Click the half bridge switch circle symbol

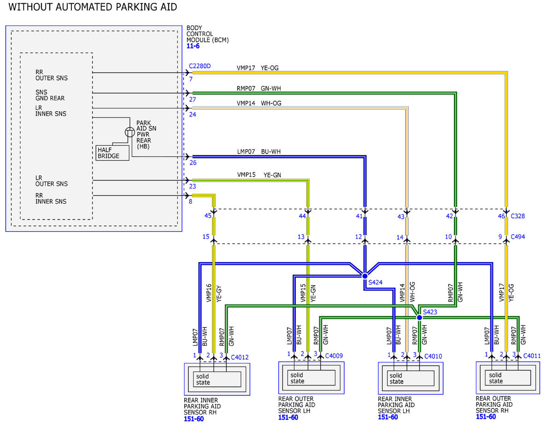(129, 133)
